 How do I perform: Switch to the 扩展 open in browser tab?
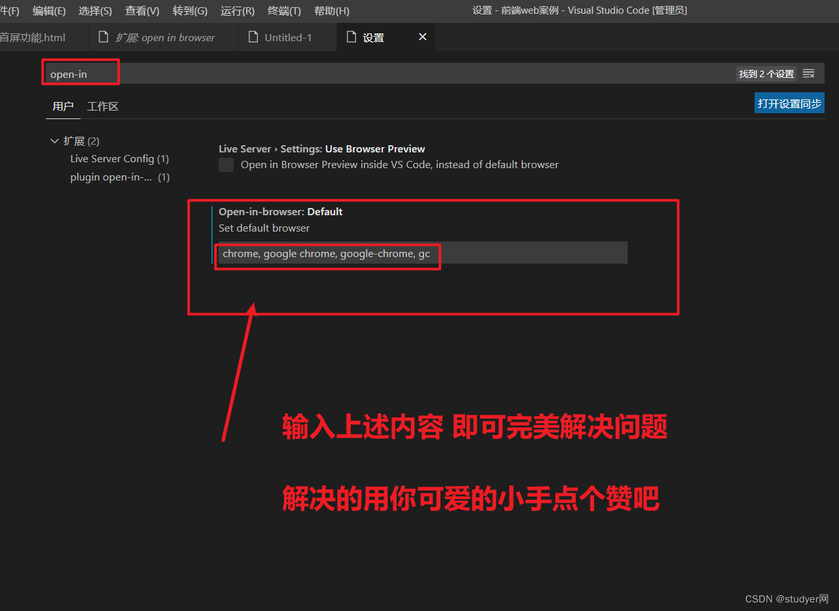click(164, 37)
